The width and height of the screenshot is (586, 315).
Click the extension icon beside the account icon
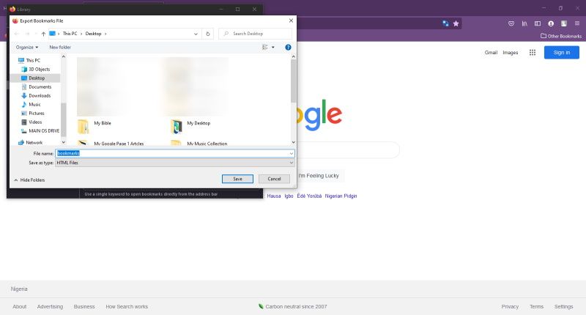(x=563, y=23)
